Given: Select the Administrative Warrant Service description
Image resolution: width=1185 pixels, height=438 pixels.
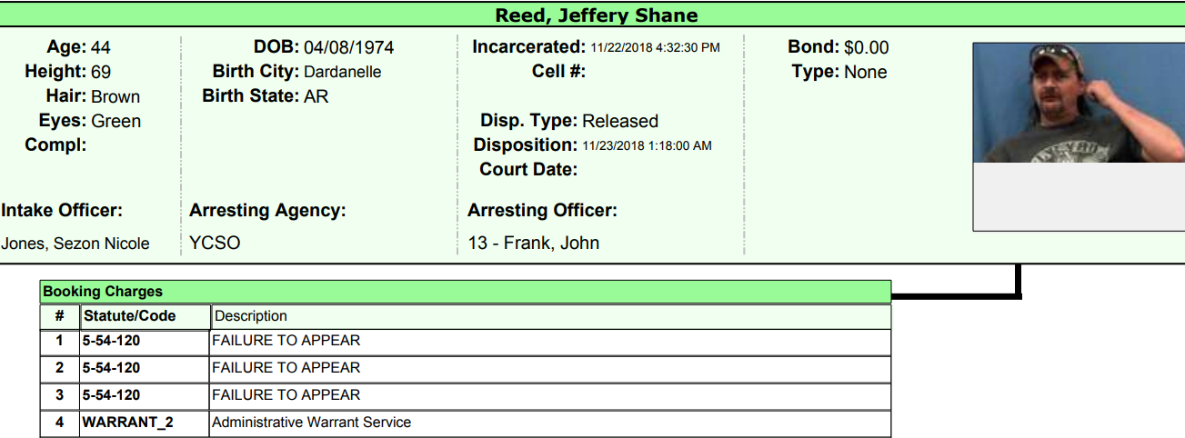Looking at the screenshot, I should click(x=311, y=423).
